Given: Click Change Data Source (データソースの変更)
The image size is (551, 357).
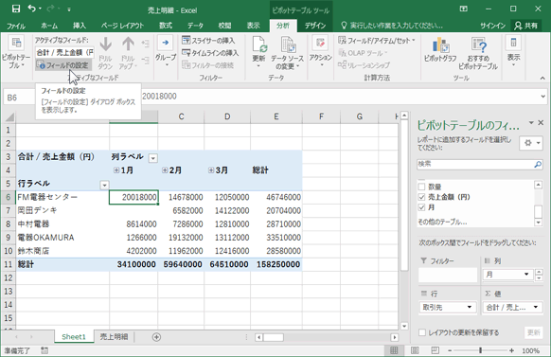Looking at the screenshot, I should pyautogui.click(x=287, y=53).
